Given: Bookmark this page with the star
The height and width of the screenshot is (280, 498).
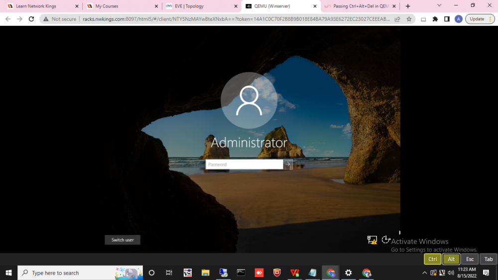Looking at the screenshot, I should pyautogui.click(x=409, y=19).
